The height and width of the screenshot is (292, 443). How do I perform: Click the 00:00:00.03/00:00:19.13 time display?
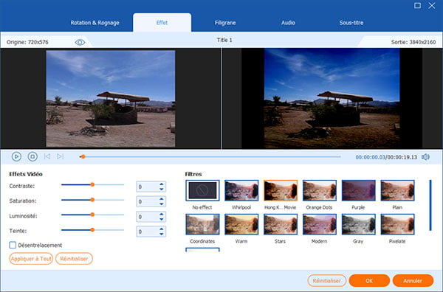(386, 157)
